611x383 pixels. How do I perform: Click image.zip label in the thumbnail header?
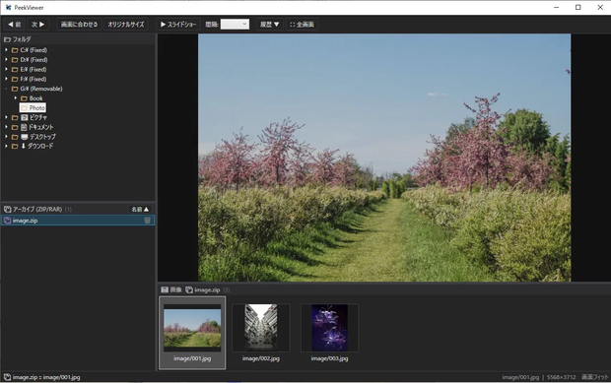(207, 290)
